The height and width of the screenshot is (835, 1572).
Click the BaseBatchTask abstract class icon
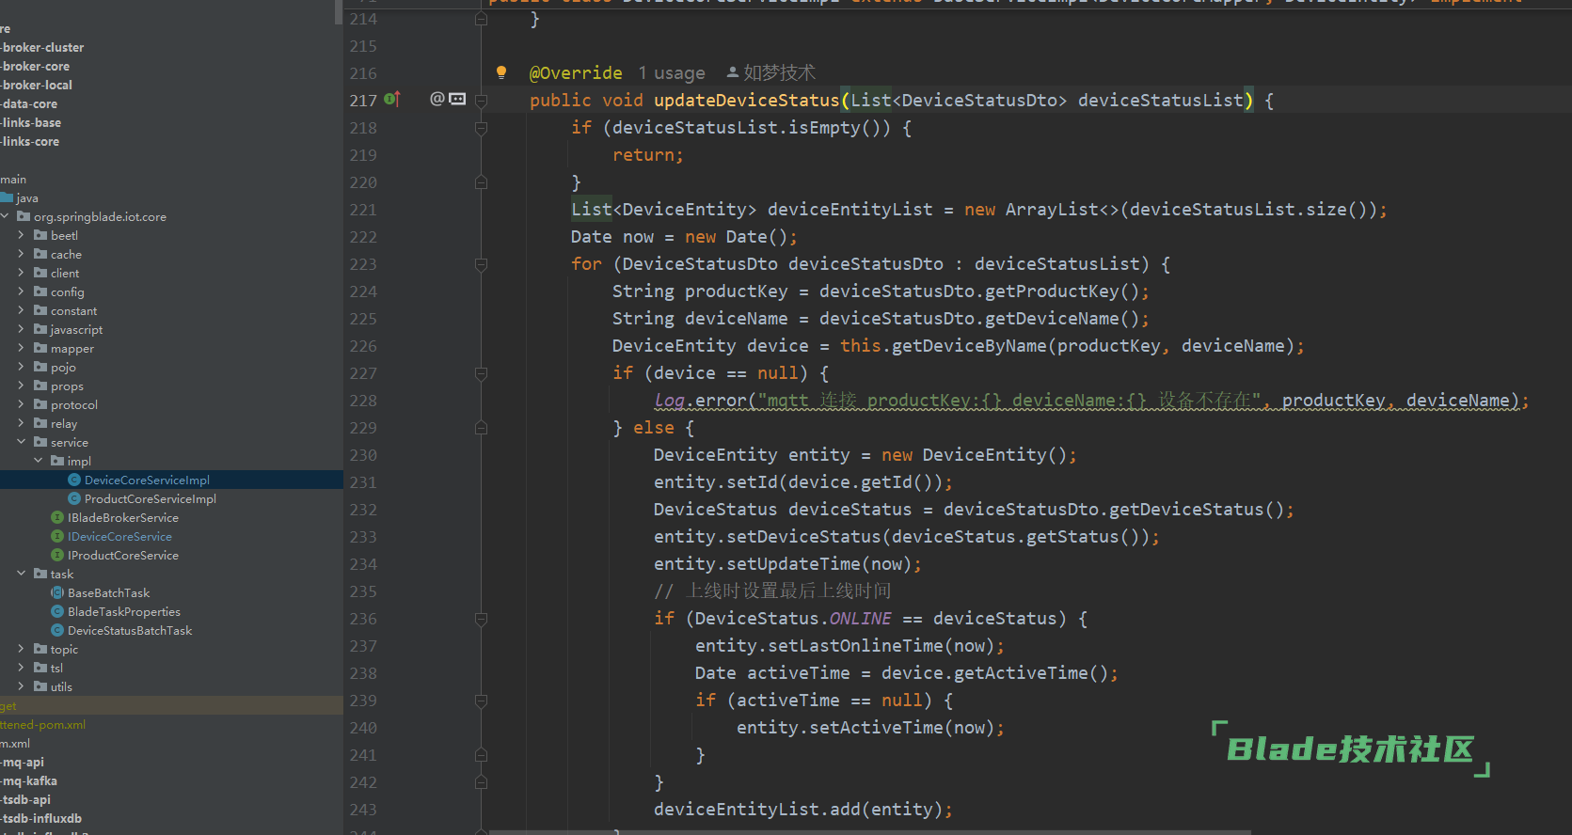click(57, 593)
